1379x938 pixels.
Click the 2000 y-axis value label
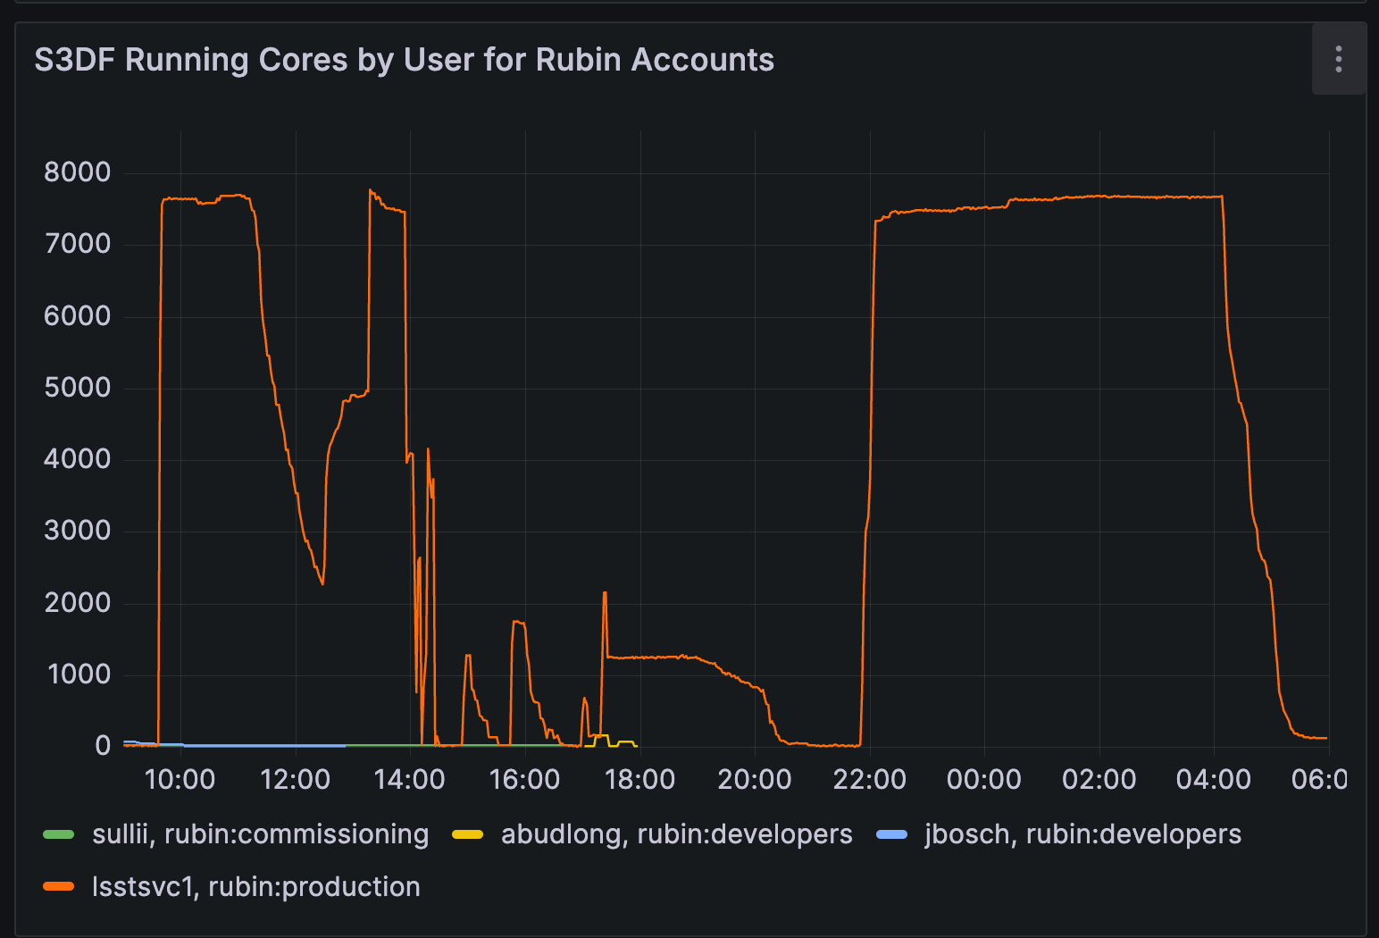78,603
